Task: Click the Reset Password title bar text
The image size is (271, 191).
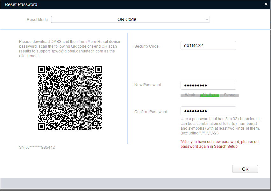Action: (21, 4)
